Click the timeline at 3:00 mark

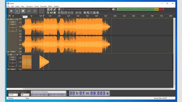78,16
